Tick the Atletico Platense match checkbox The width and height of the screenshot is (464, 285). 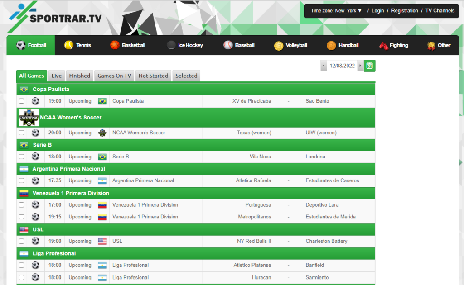pos(22,265)
